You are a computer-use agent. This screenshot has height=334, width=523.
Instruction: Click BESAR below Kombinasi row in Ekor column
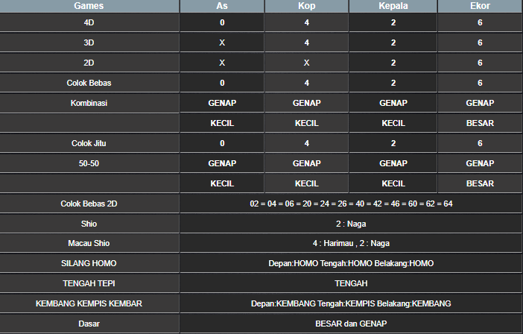[480, 123]
